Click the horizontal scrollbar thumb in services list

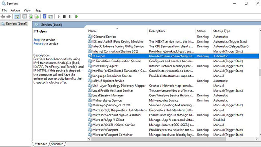[x=159, y=139]
